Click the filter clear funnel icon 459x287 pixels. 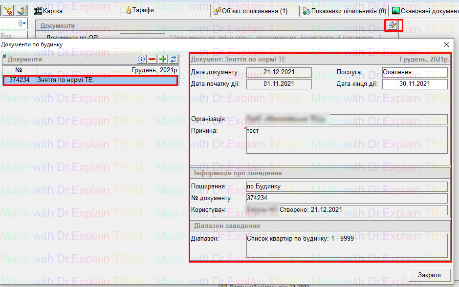pyautogui.click(x=8, y=10)
